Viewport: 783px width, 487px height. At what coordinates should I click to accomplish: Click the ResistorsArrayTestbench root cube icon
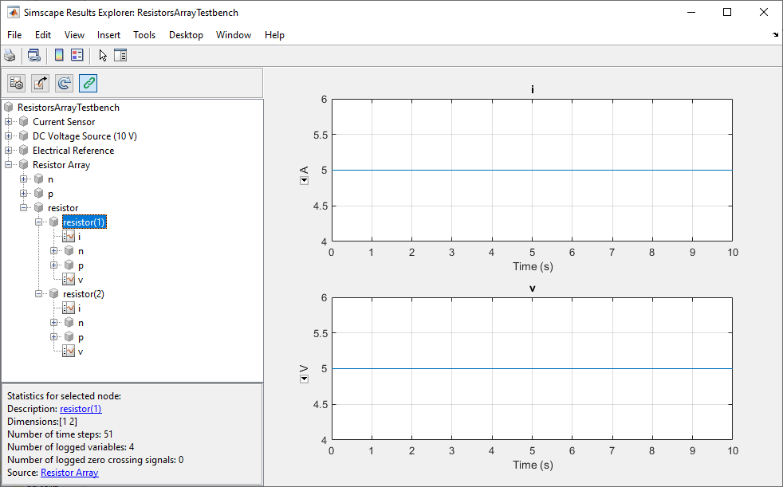point(9,108)
